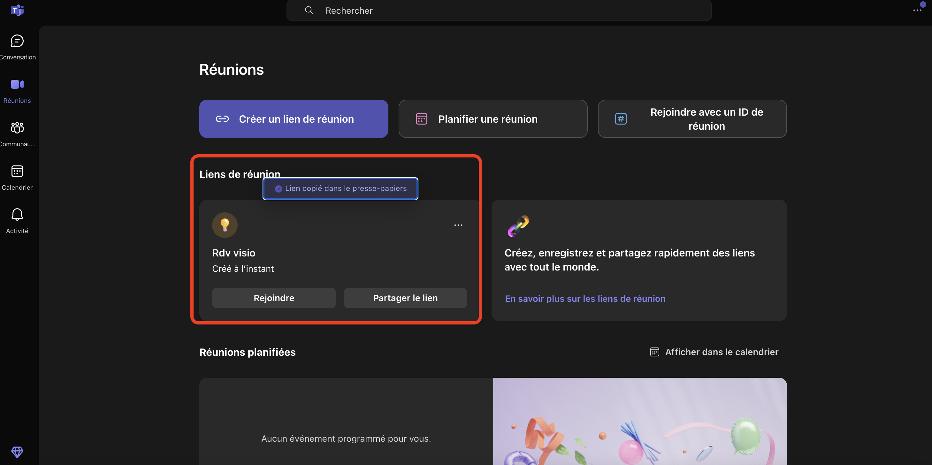932x465 pixels.
Task: Open the Communautés people icon
Action: 17,128
